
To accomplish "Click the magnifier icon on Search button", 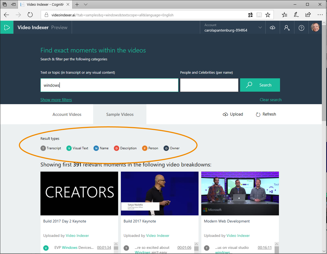I will coord(249,85).
